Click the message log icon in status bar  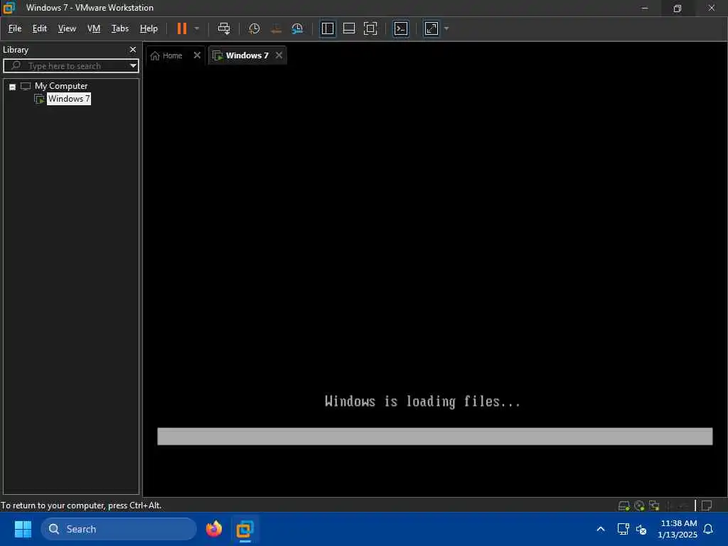707,505
